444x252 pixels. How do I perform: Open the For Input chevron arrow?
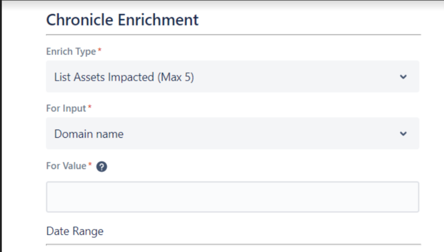pos(403,134)
